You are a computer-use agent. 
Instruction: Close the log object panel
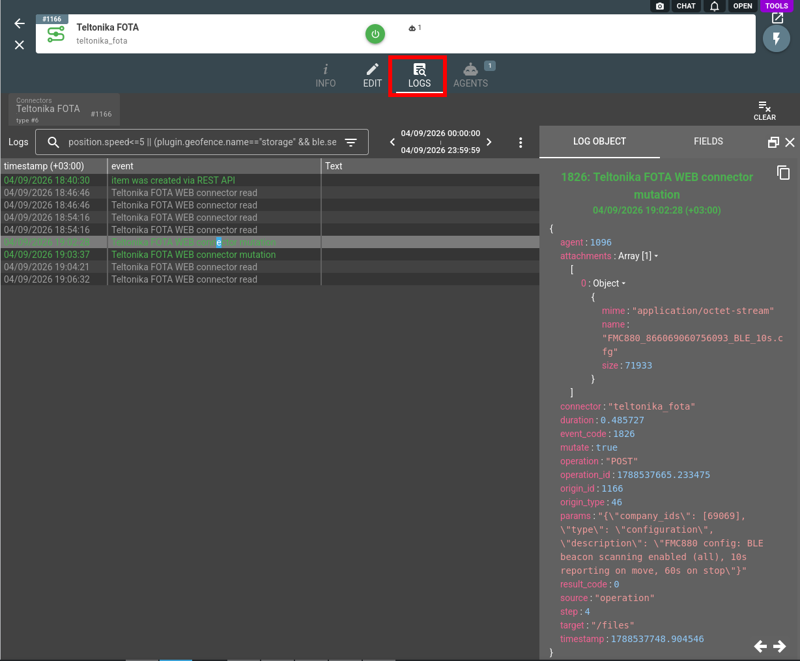coord(790,142)
